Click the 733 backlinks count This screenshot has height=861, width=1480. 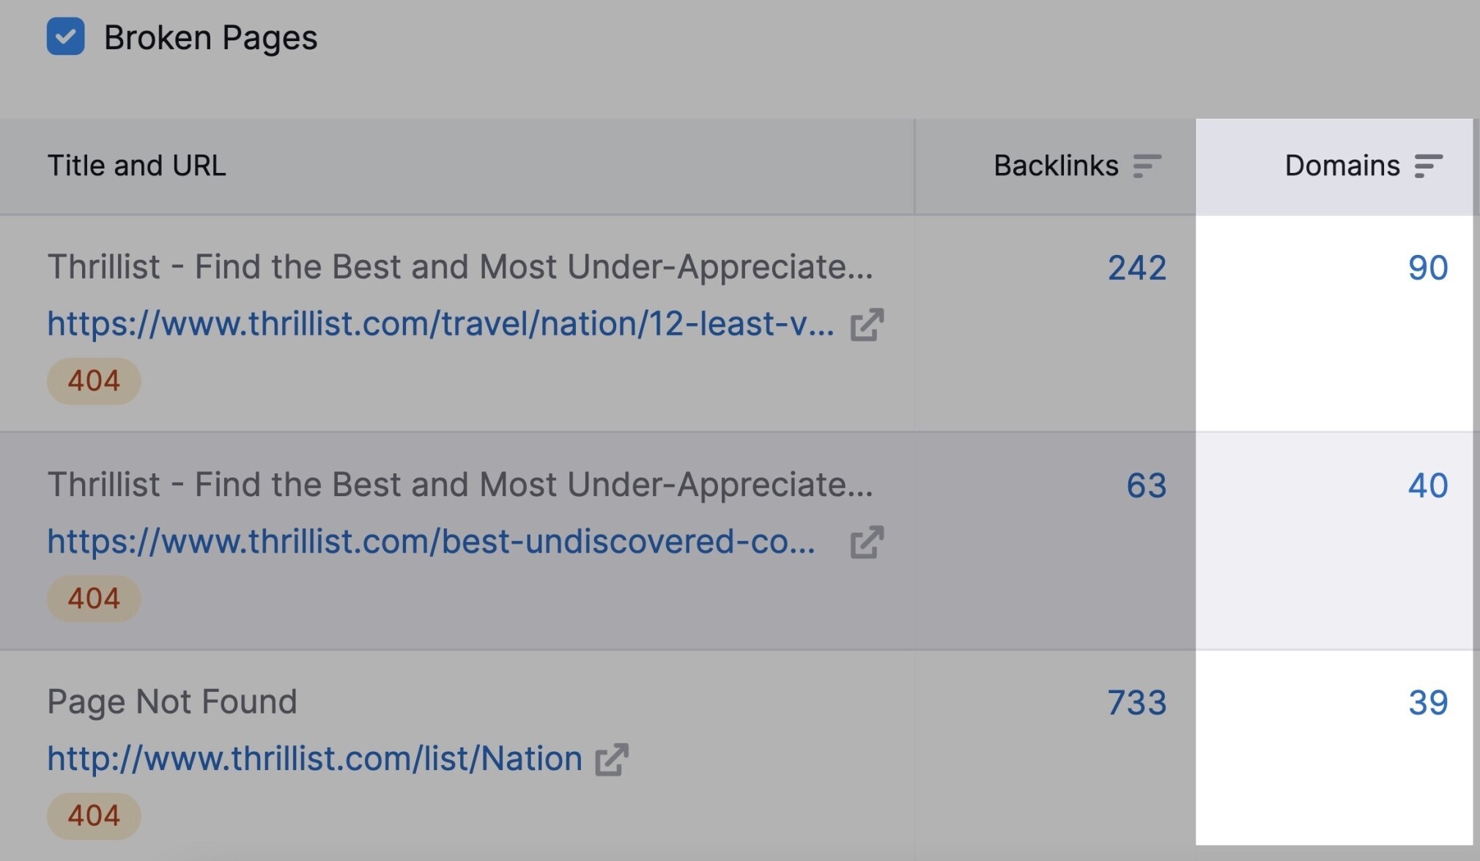click(x=1136, y=703)
